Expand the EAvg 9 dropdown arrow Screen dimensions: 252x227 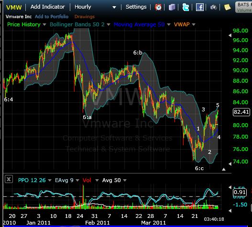(77, 181)
